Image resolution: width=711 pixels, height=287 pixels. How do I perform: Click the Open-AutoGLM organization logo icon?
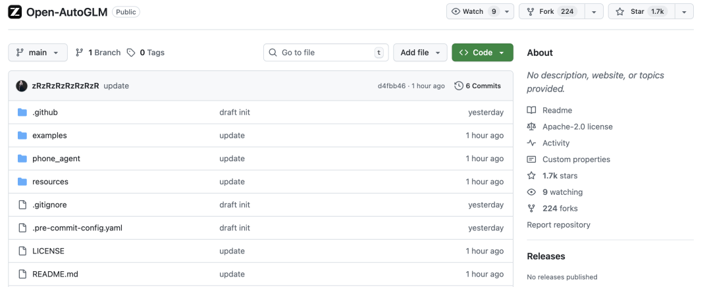click(14, 12)
